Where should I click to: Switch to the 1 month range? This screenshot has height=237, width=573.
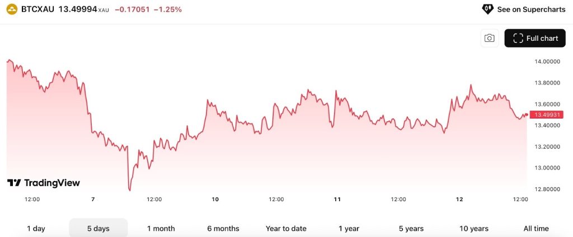coord(161,228)
